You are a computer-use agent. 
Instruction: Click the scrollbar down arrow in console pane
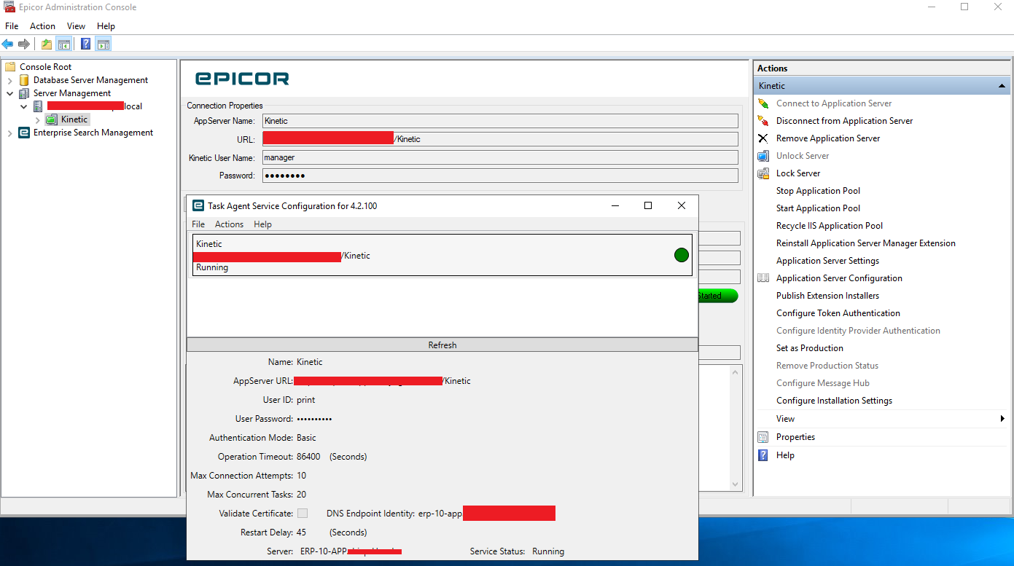[x=736, y=484]
